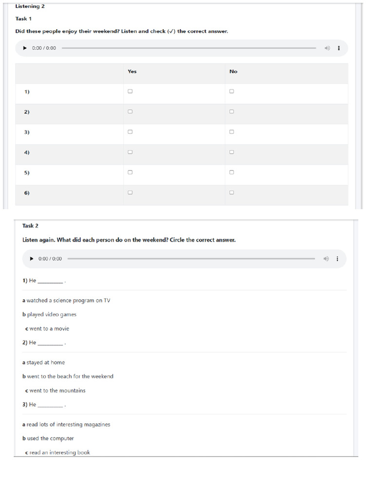Check Yes for person 4
This screenshot has width=374, height=499.
coord(130,152)
